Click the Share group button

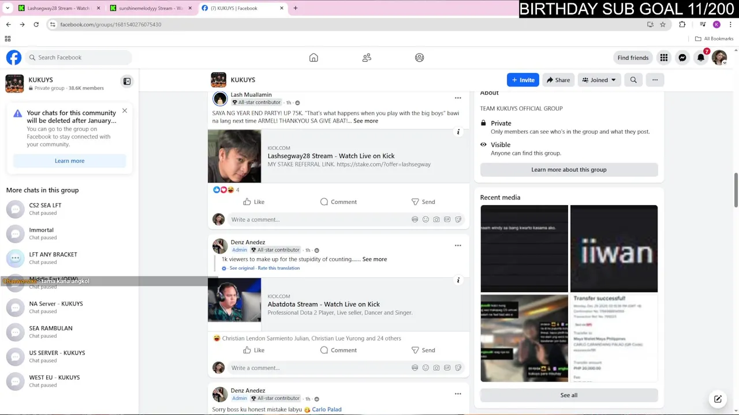point(558,80)
